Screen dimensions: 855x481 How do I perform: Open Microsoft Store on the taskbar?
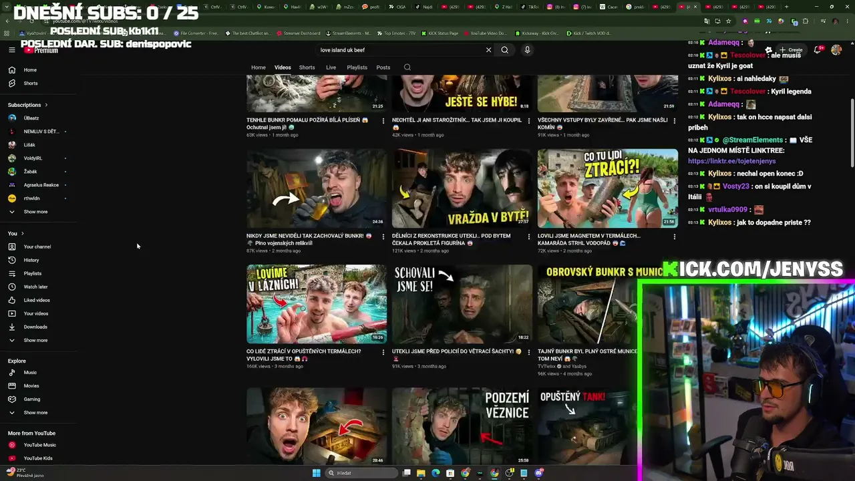pos(450,473)
